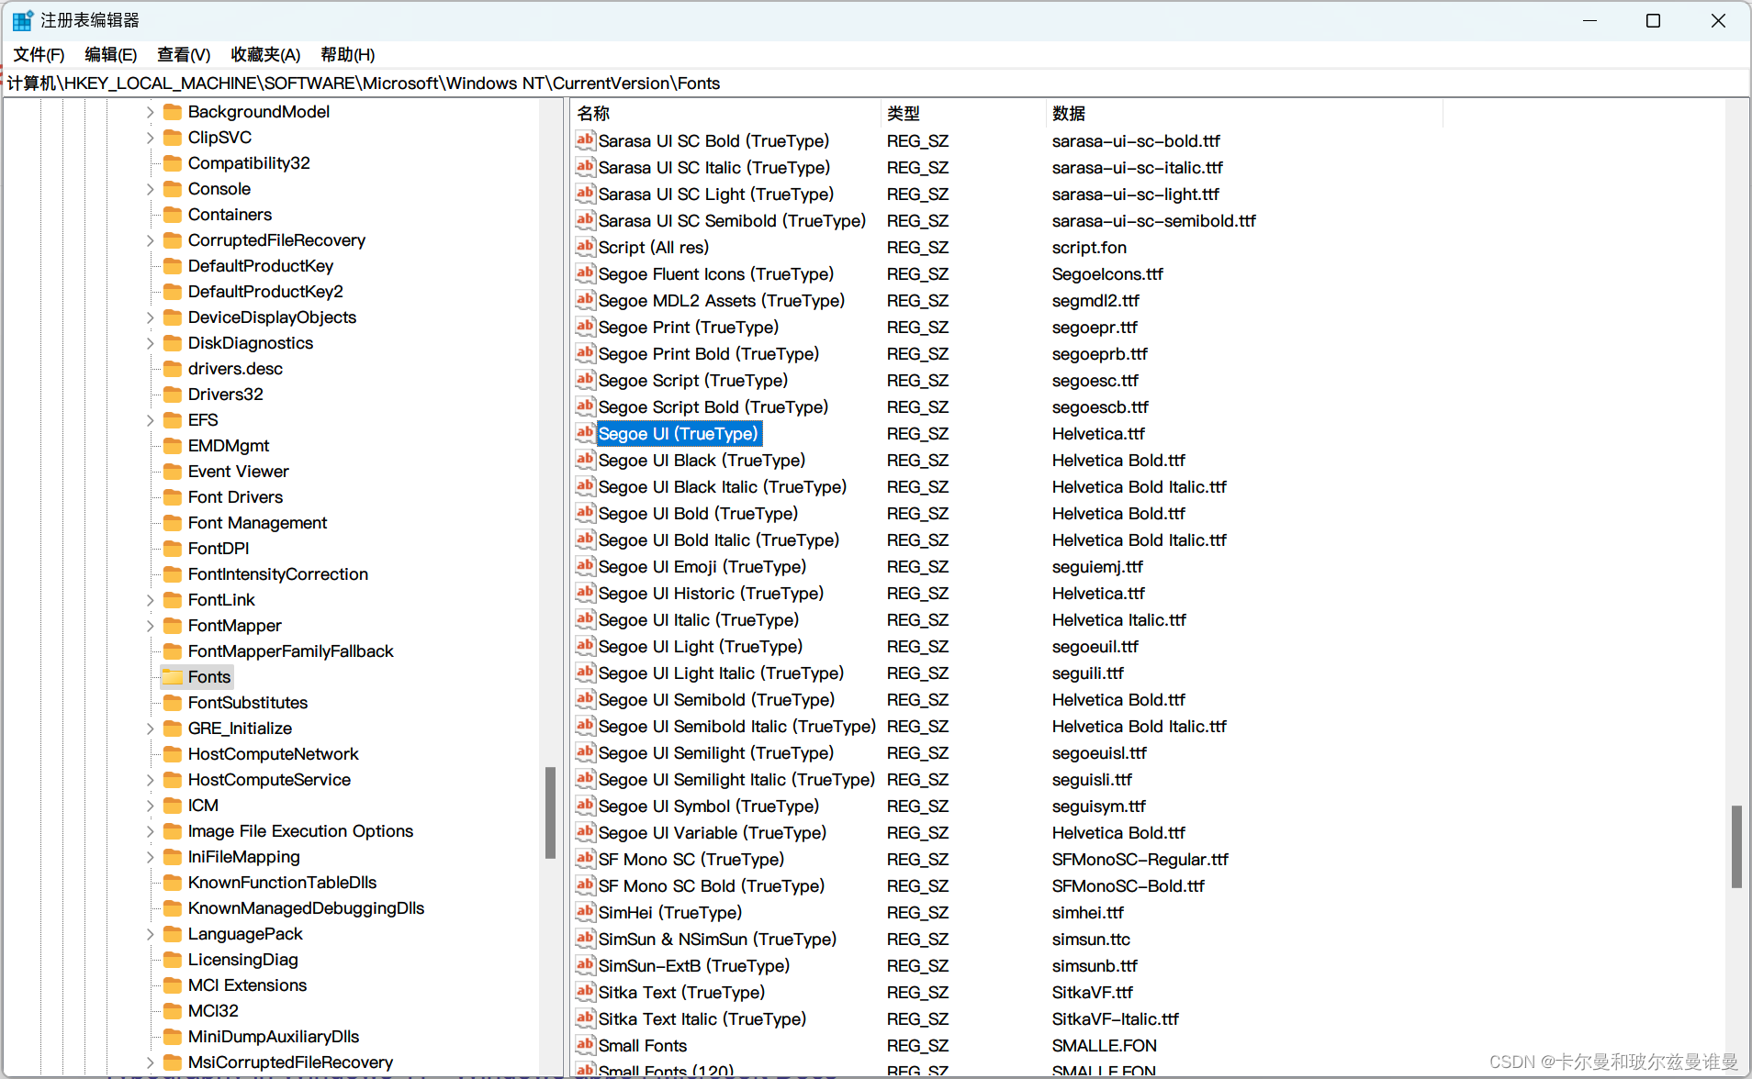Expand the Image File Execution Options key
This screenshot has height=1079, width=1752.
coord(150,831)
